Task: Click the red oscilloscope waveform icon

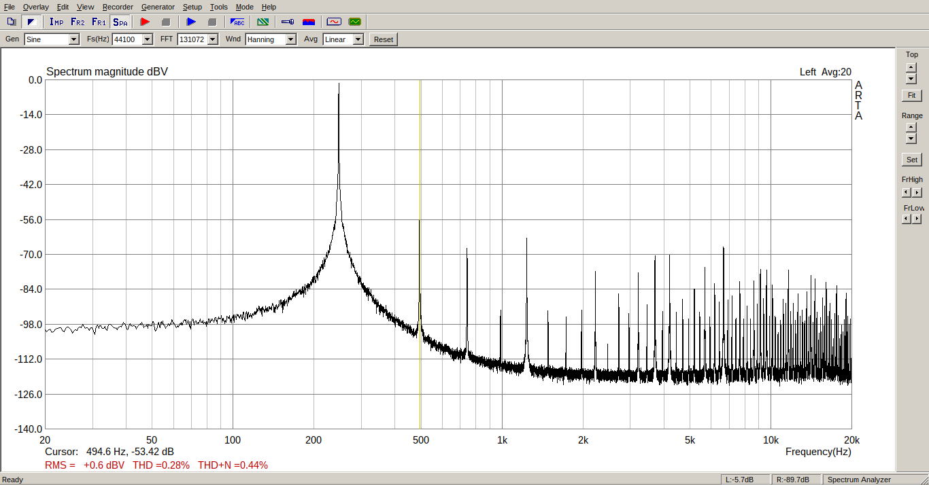Action: coord(333,22)
